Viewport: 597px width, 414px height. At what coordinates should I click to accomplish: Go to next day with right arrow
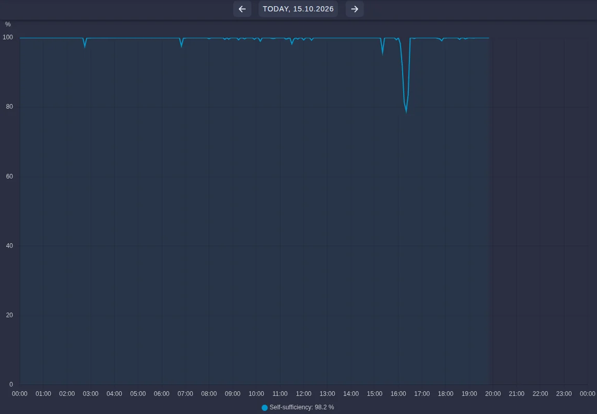tap(354, 9)
